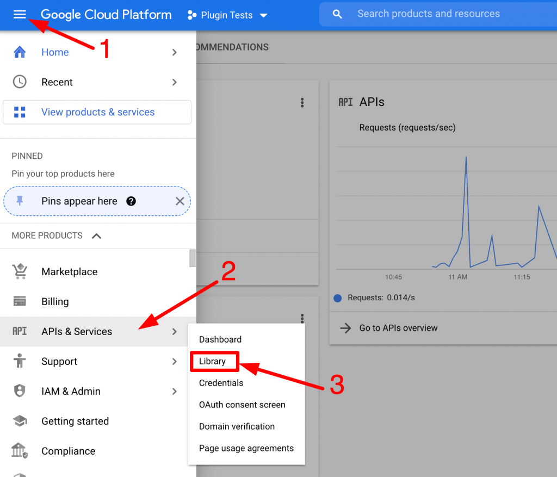Click the hamburger navigation menu icon
This screenshot has width=557, height=477.
(20, 15)
